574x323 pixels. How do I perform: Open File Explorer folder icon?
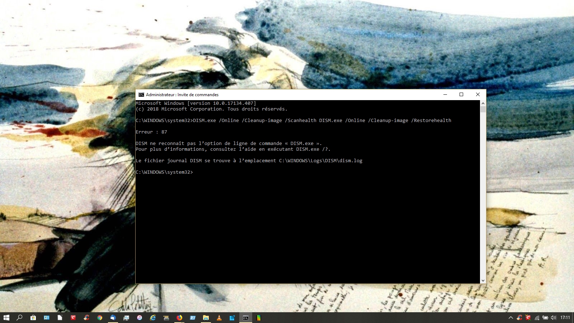pyautogui.click(x=206, y=318)
